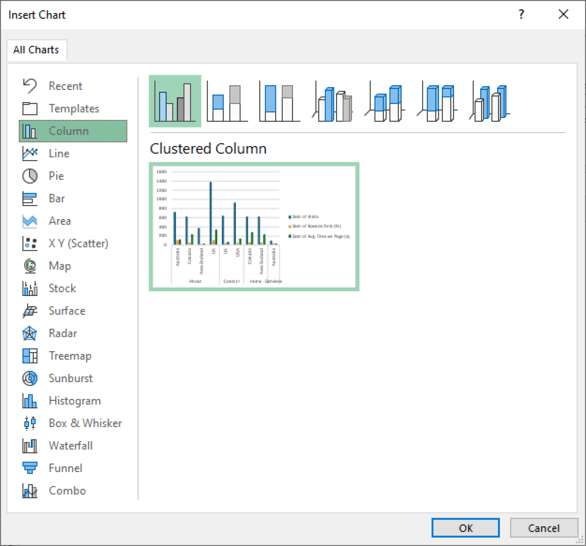Confirm chart insertion with OK

point(465,528)
